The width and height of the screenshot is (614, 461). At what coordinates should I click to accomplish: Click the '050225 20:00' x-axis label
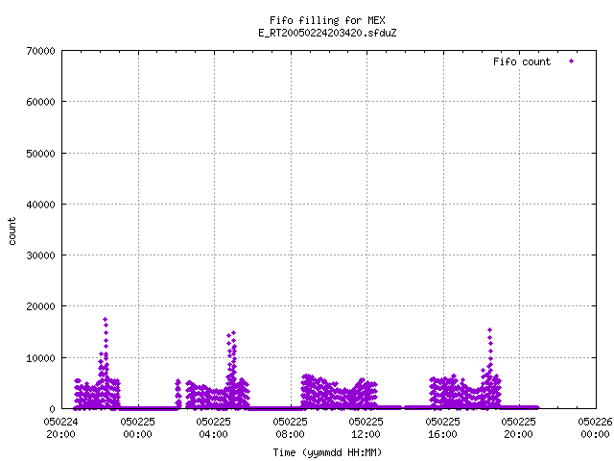point(518,428)
